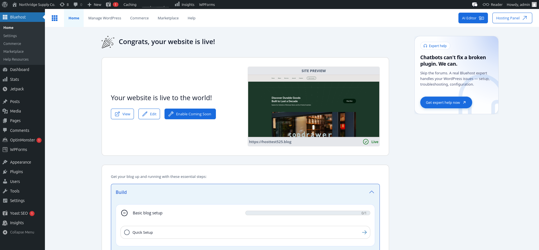Click the Basic blog setup progress bar
The image size is (539, 250).
click(x=308, y=213)
